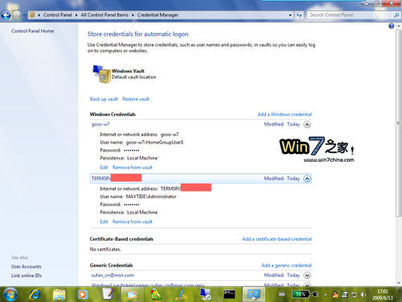Open the pen writing taskbar app

click(x=181, y=295)
